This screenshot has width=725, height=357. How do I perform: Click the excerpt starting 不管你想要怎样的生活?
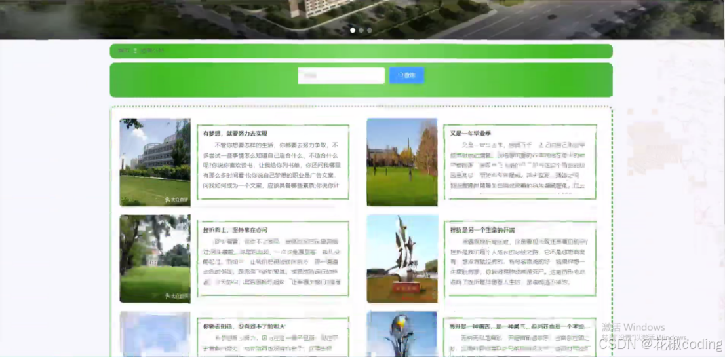click(272, 165)
